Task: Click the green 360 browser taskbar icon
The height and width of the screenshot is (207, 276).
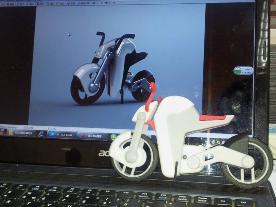Action: click(114, 137)
